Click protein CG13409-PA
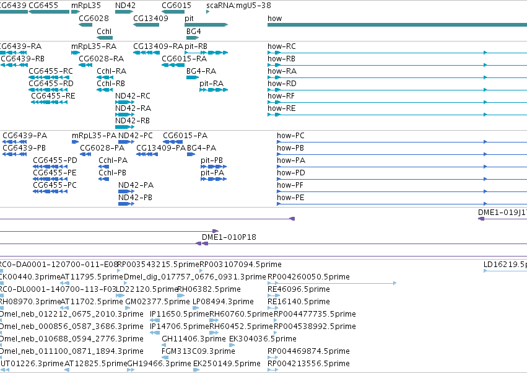The height and width of the screenshot is (373, 527). [161, 148]
